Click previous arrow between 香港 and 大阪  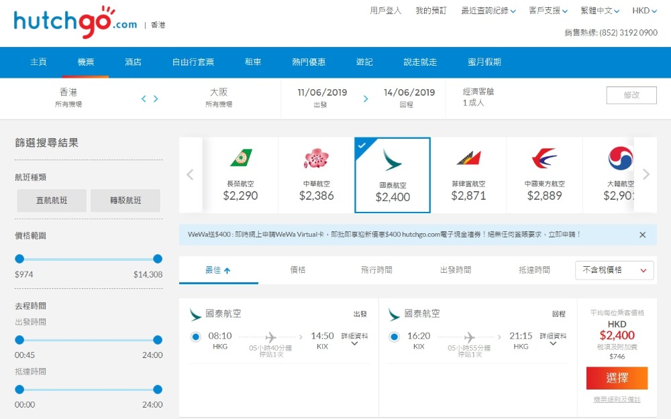point(144,99)
